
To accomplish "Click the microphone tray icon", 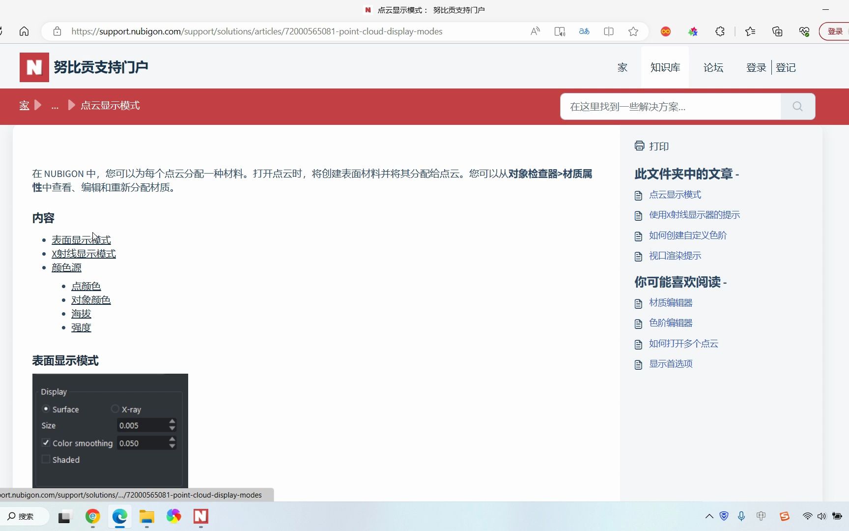I will pyautogui.click(x=741, y=516).
